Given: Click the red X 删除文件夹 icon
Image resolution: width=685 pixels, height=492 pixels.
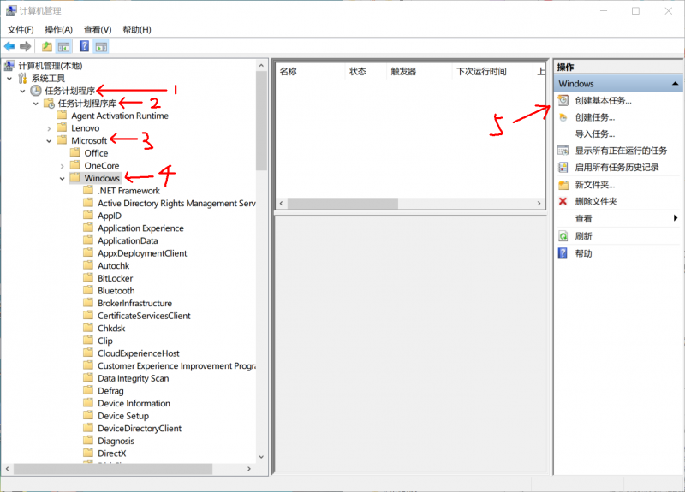Looking at the screenshot, I should click(563, 201).
